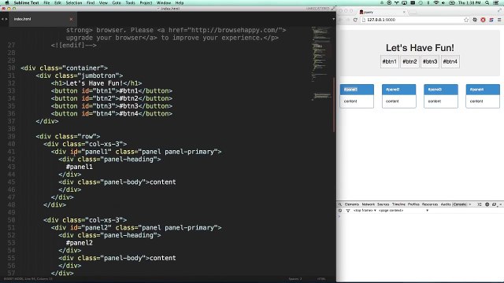Open the Selection menu
Viewport: 504px width, 283px height.
(x=74, y=2)
